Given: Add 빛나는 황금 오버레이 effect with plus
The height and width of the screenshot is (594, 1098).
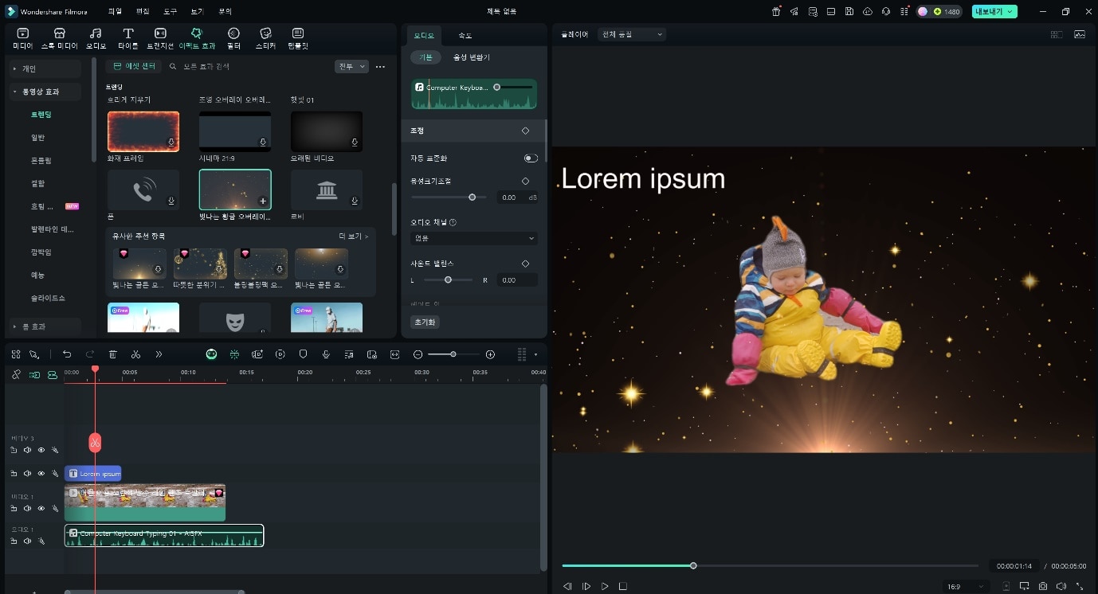Looking at the screenshot, I should point(263,201).
